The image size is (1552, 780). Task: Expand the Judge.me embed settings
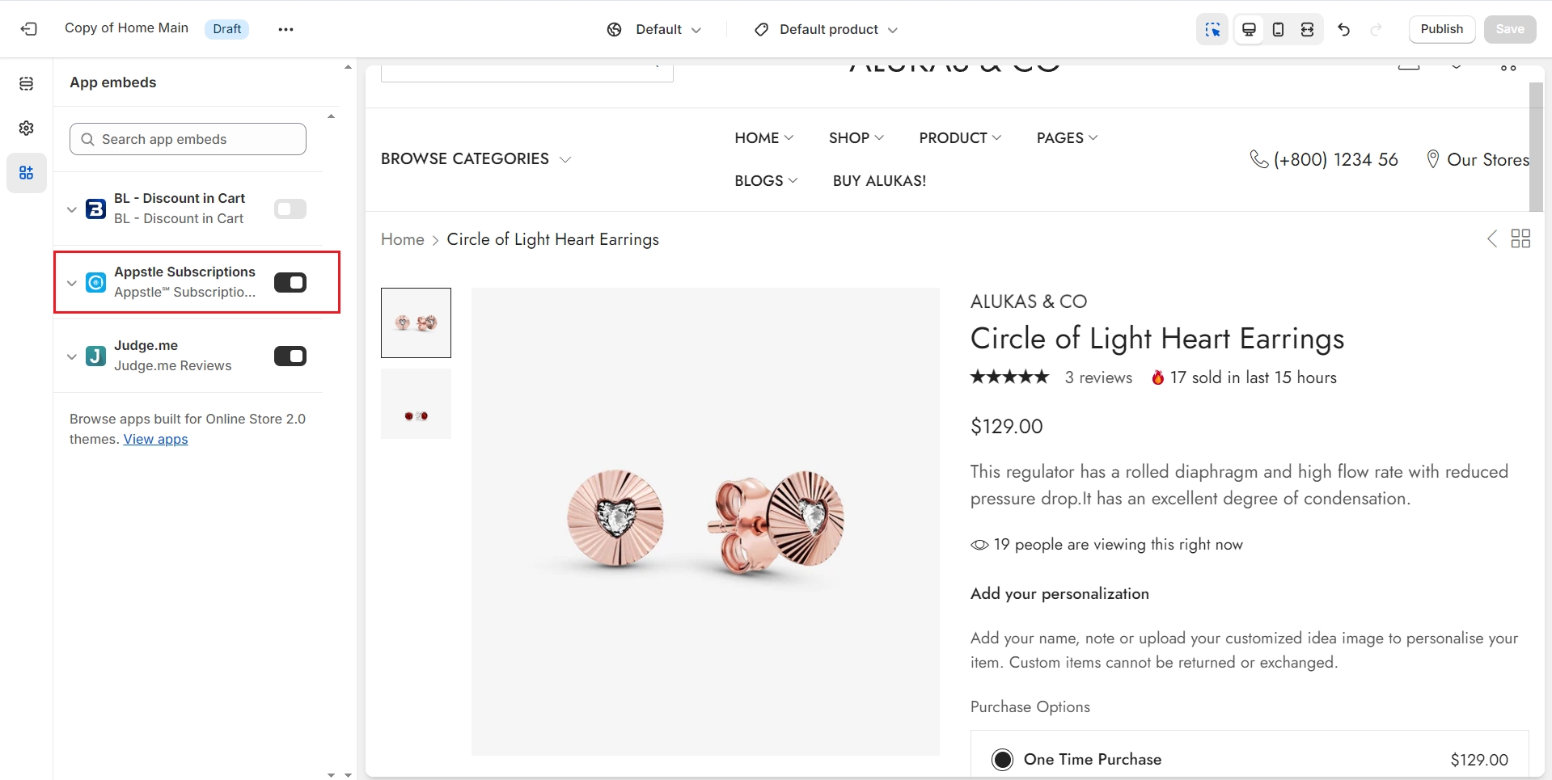pos(72,356)
